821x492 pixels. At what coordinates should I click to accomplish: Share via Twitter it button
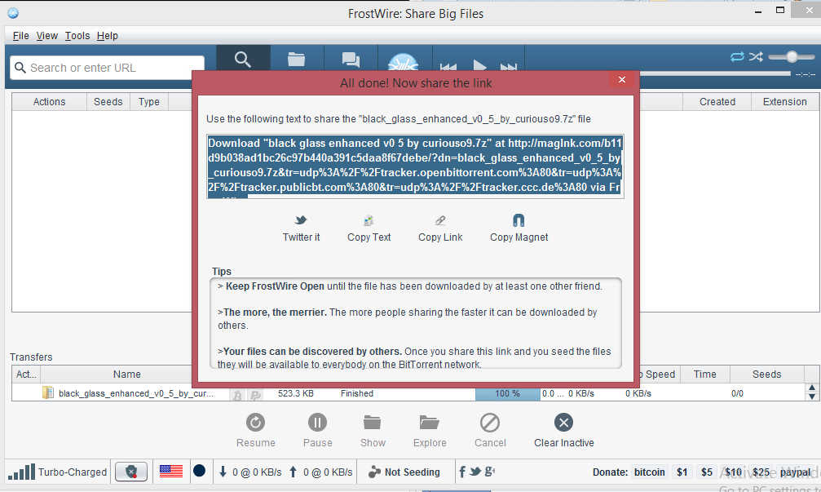tap(301, 228)
